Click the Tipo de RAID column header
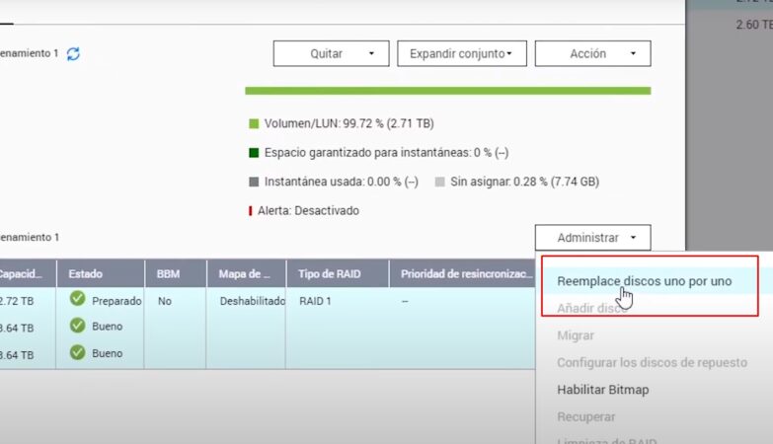 [338, 273]
